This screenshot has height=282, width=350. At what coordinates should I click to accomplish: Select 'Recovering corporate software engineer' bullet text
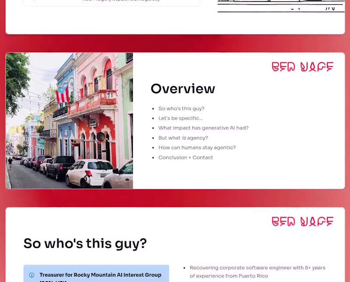coord(258,272)
